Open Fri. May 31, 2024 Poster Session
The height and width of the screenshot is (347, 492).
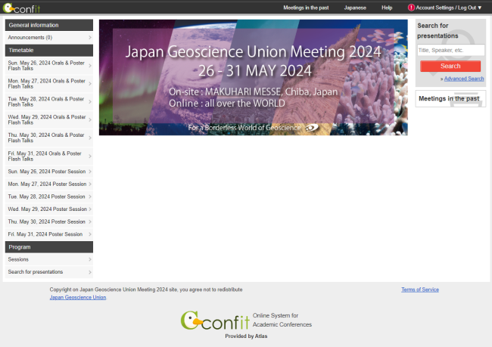pos(49,234)
